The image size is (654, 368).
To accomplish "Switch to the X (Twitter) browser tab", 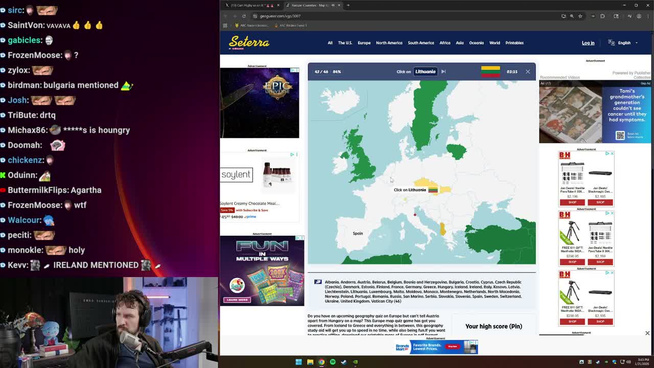I will tap(251, 5).
